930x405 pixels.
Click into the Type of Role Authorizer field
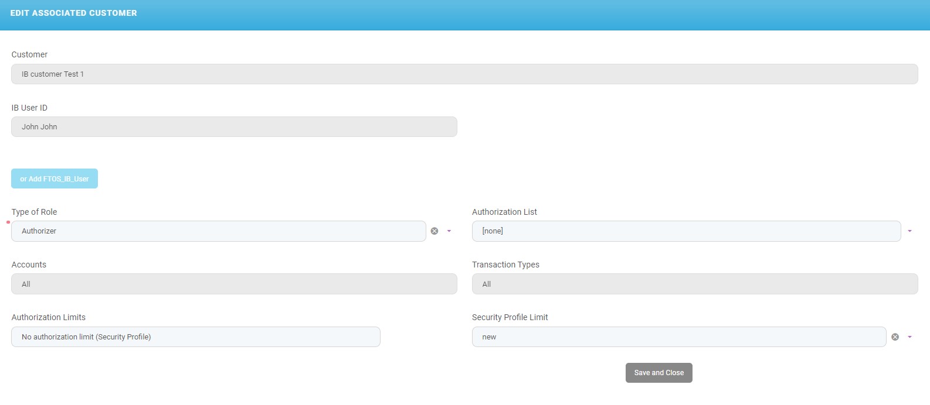(x=218, y=231)
